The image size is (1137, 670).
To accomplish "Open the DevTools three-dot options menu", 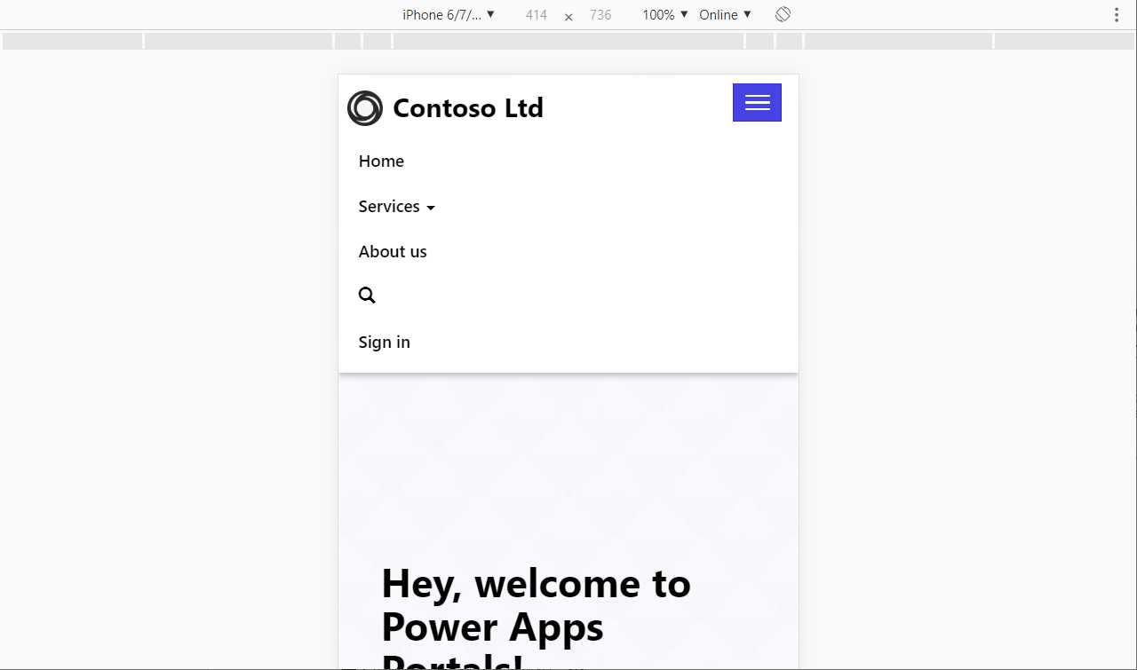I will [x=1117, y=14].
